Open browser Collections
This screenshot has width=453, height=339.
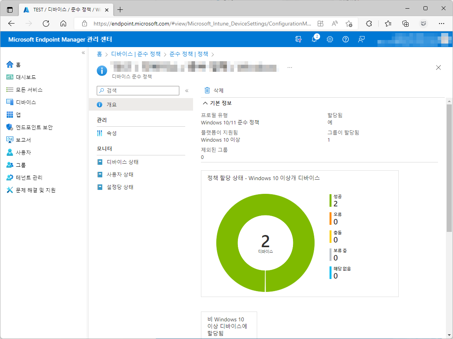406,24
